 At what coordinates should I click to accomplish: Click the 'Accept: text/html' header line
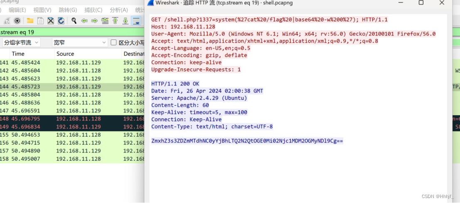pos(265,41)
